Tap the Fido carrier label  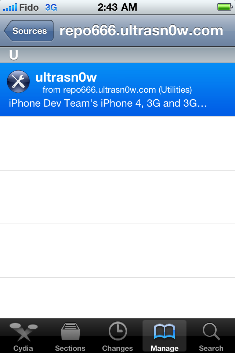29,7
